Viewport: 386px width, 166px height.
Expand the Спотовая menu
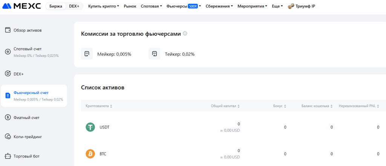pos(152,6)
